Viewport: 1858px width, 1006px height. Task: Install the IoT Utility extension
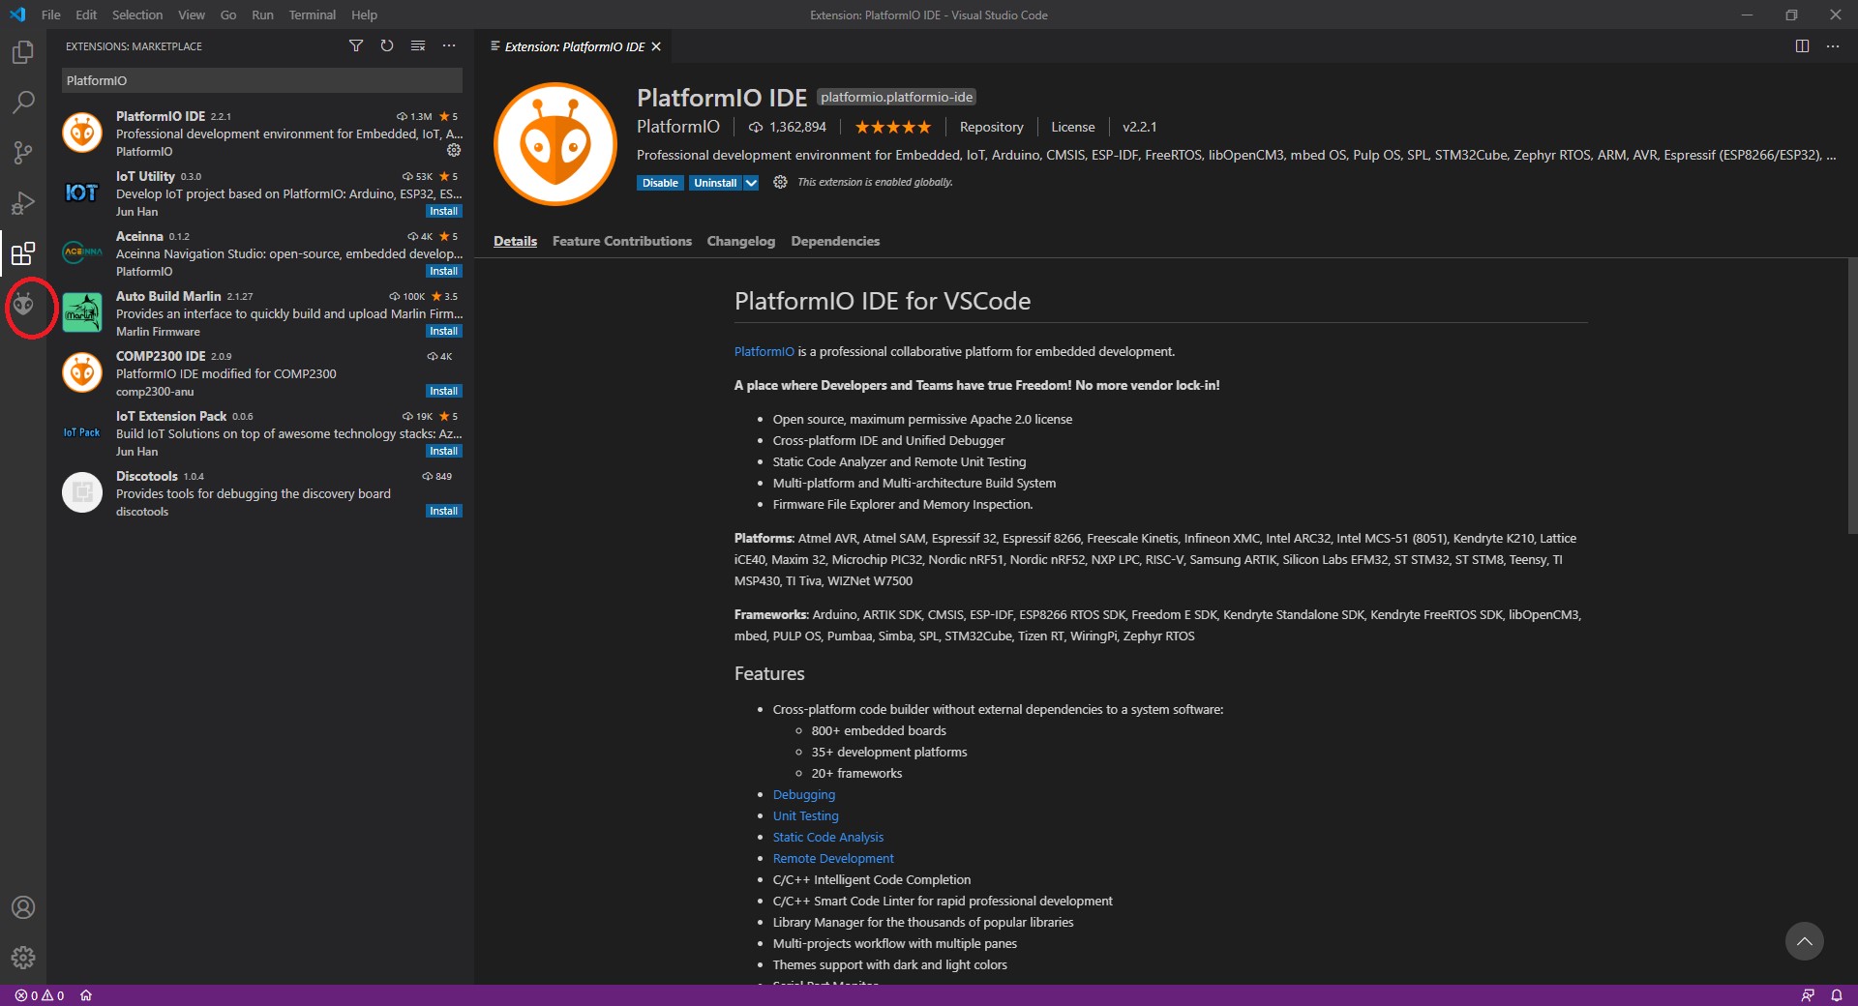pos(444,211)
